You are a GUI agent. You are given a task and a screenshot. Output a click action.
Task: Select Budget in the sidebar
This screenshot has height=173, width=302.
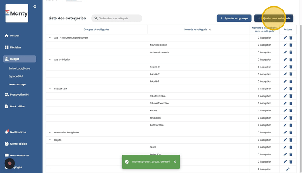(19, 59)
